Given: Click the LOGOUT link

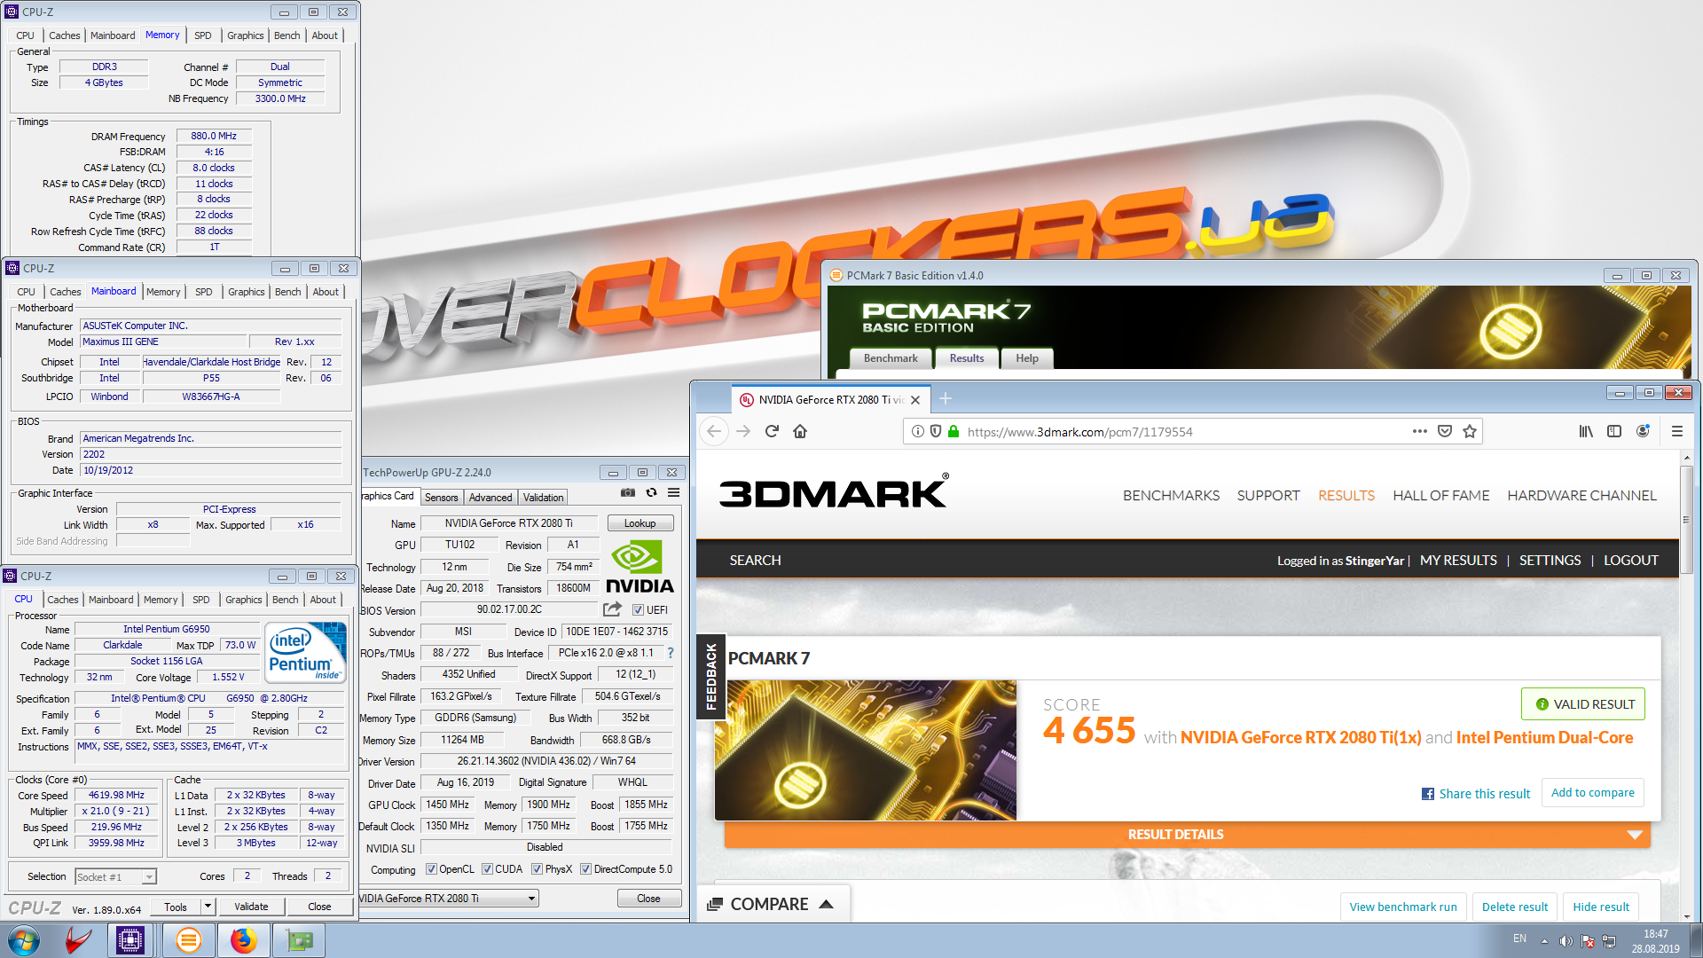Looking at the screenshot, I should [1631, 561].
